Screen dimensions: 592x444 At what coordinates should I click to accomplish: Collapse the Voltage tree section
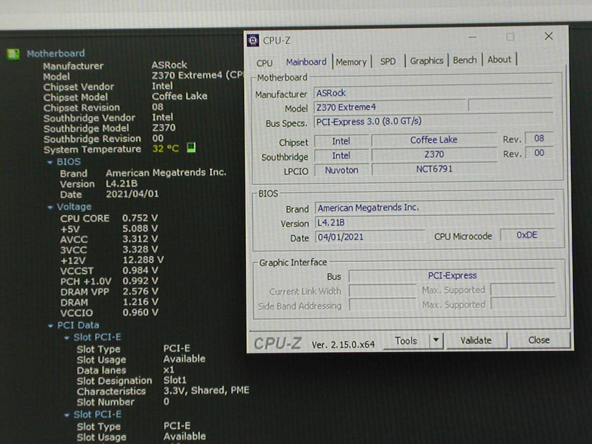pos(50,207)
